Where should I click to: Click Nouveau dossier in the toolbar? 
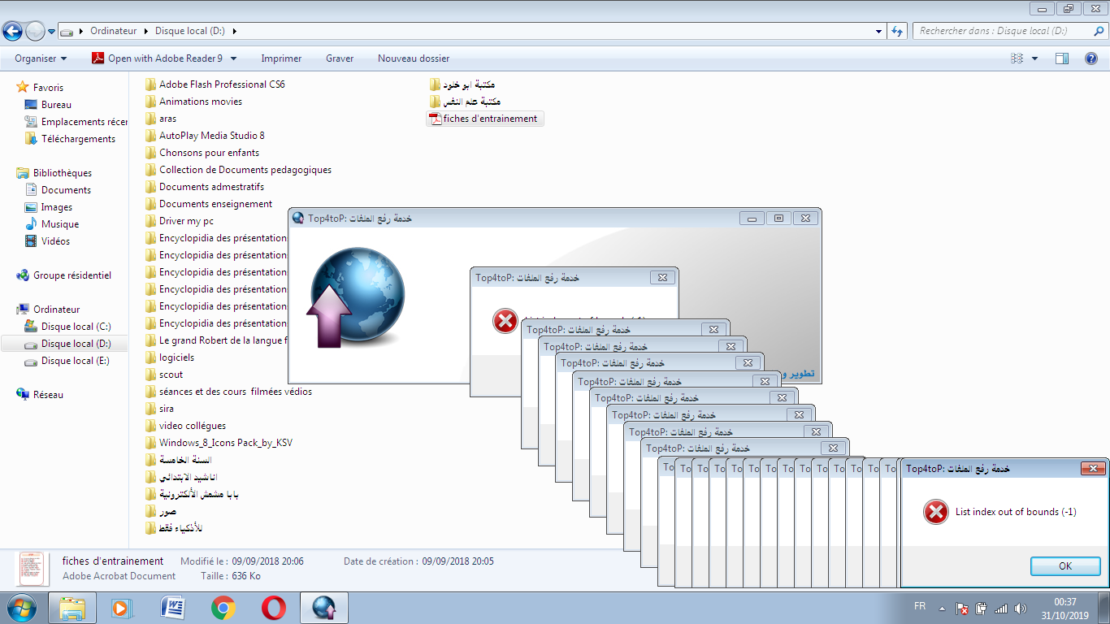coord(413,58)
